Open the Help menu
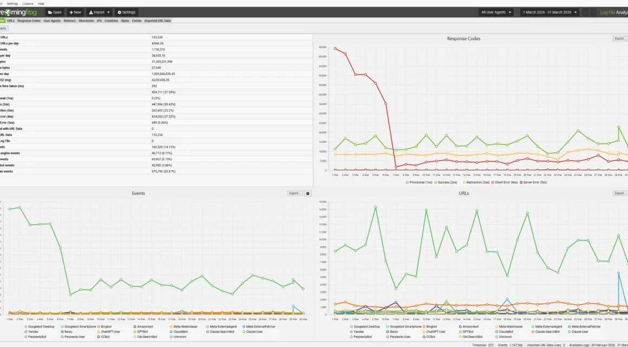628x347 pixels. pos(41,4)
